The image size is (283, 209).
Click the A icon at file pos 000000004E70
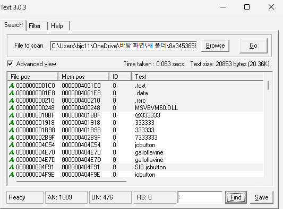tap(12, 152)
